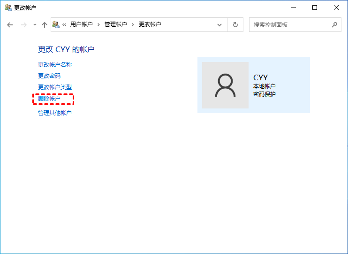Image resolution: width=348 pixels, height=254 pixels.
Task: Click the 更改密码 link
Action: tap(49, 76)
